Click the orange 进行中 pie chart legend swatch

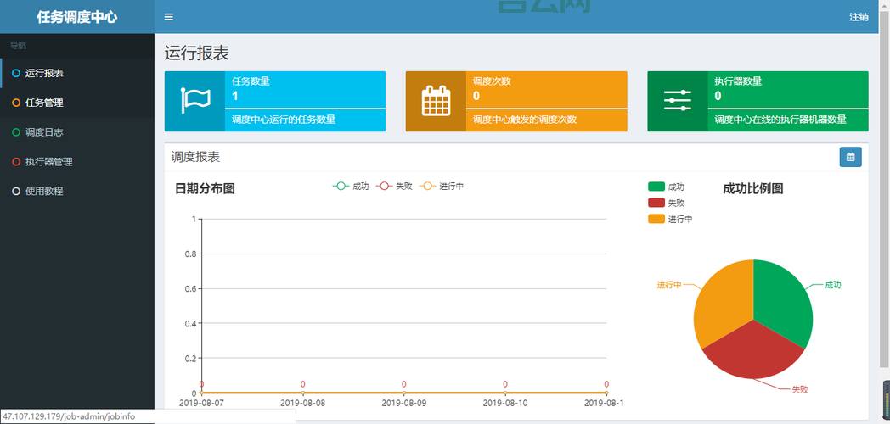[656, 219]
